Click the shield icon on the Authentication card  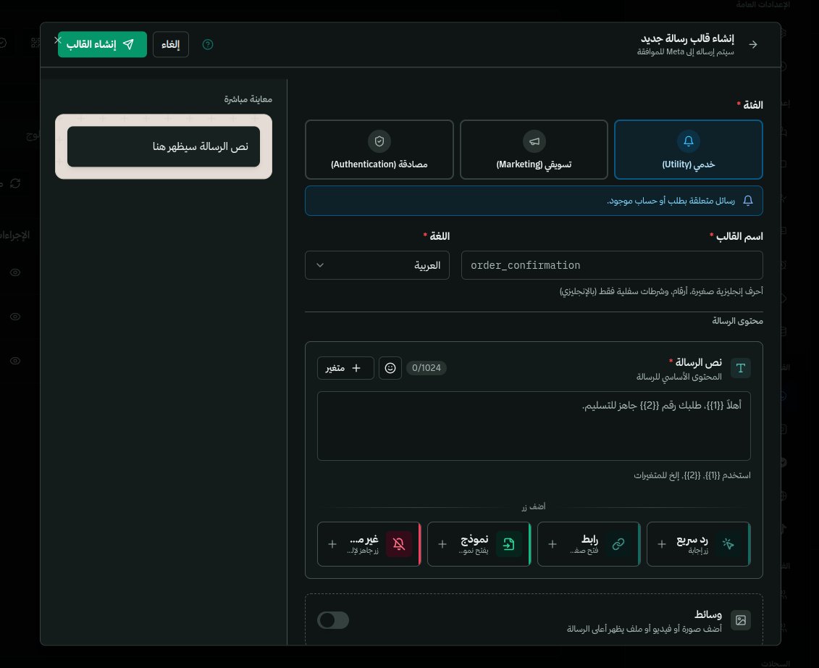click(379, 141)
